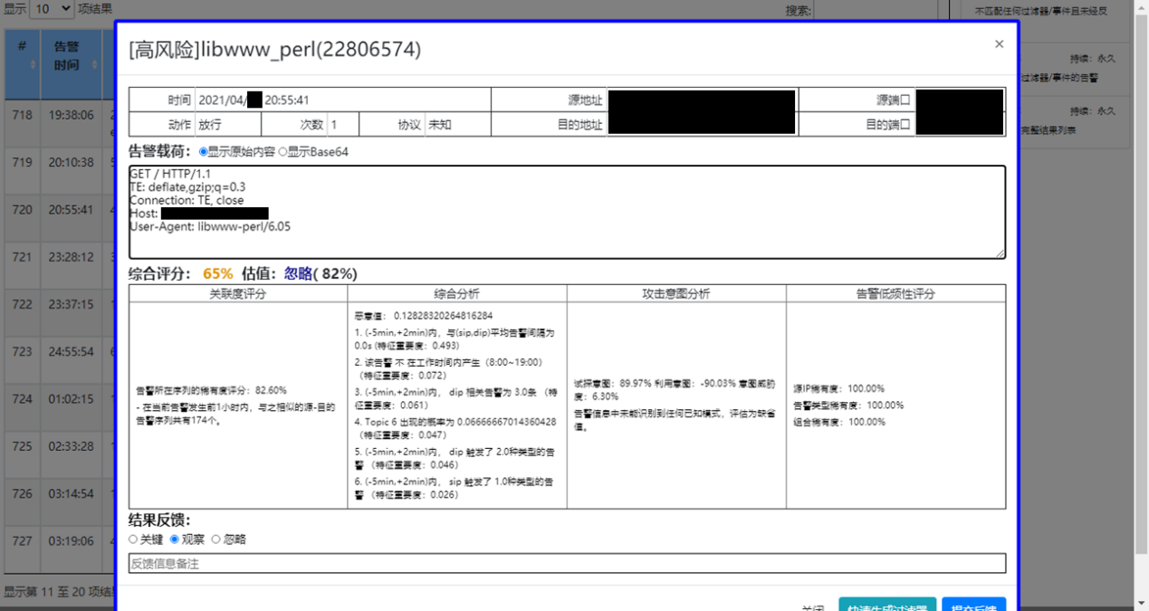The image size is (1149, 611).
Task: Click the 攻击意图分析 column header
Action: click(676, 293)
